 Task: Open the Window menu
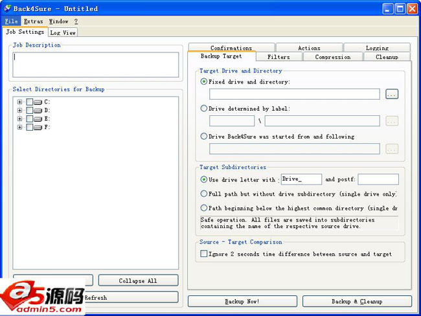point(58,21)
